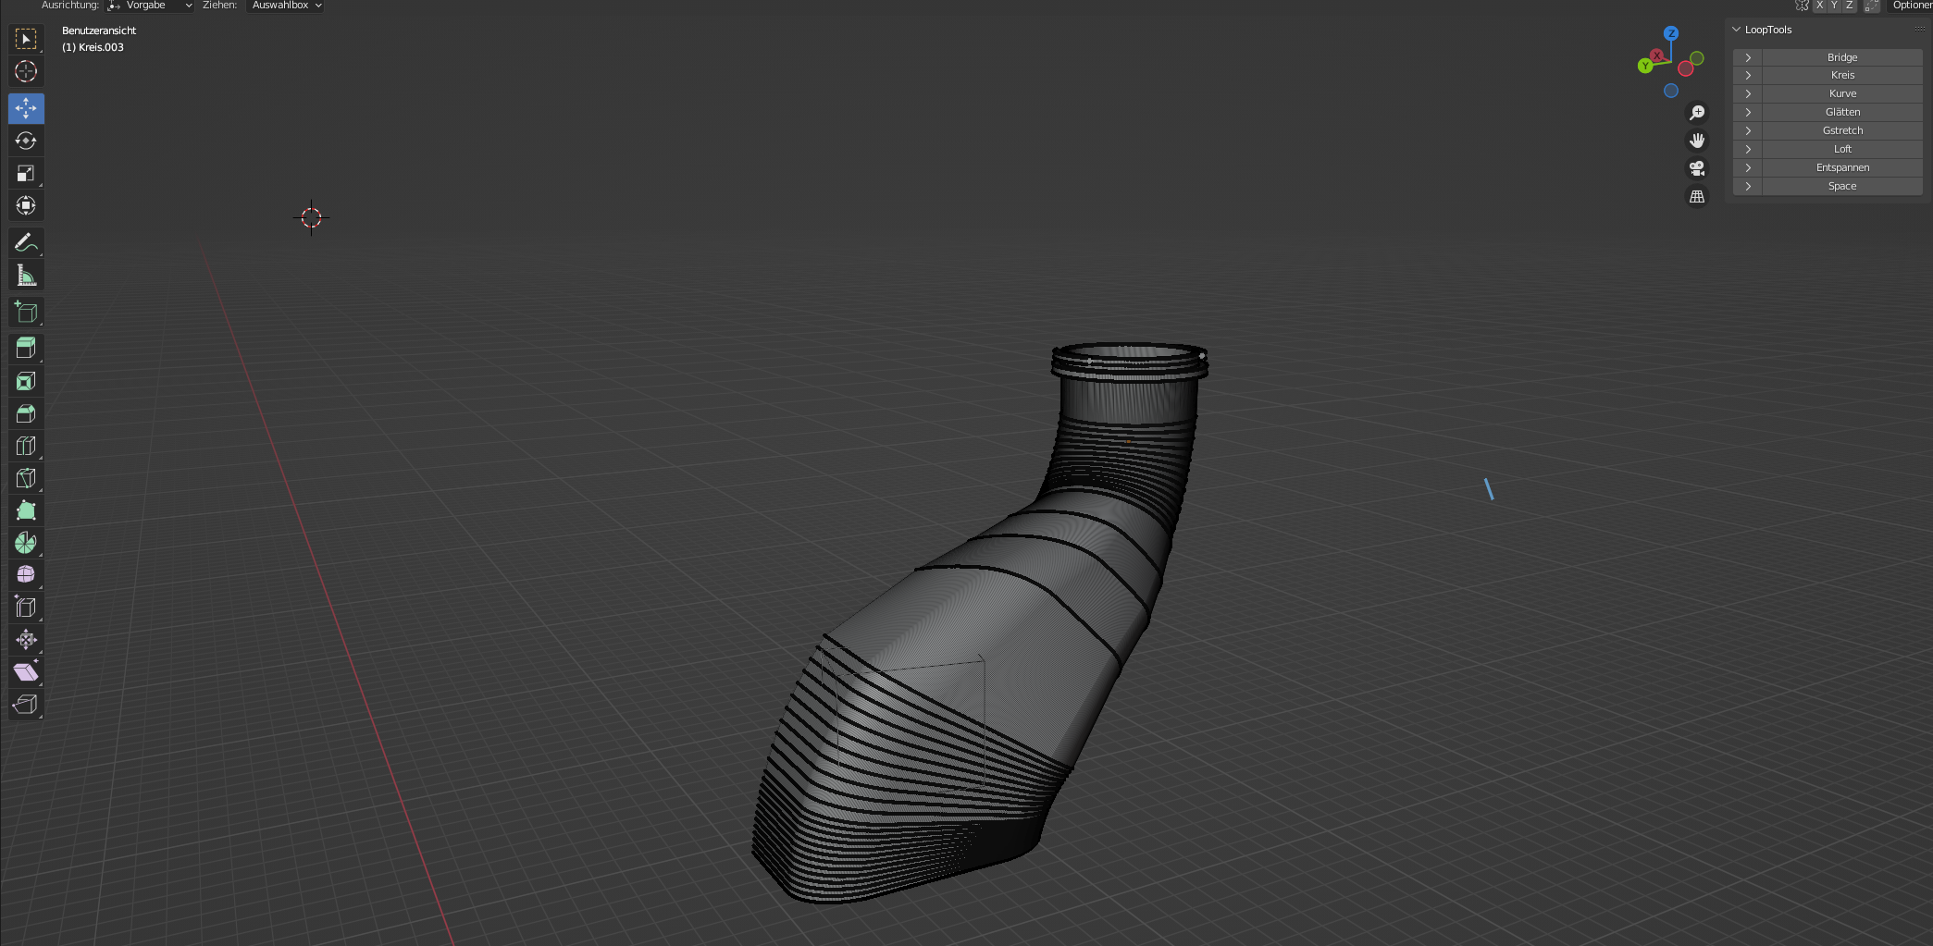Run the LoopTools Bridge operator
The image size is (1933, 946).
(1842, 57)
